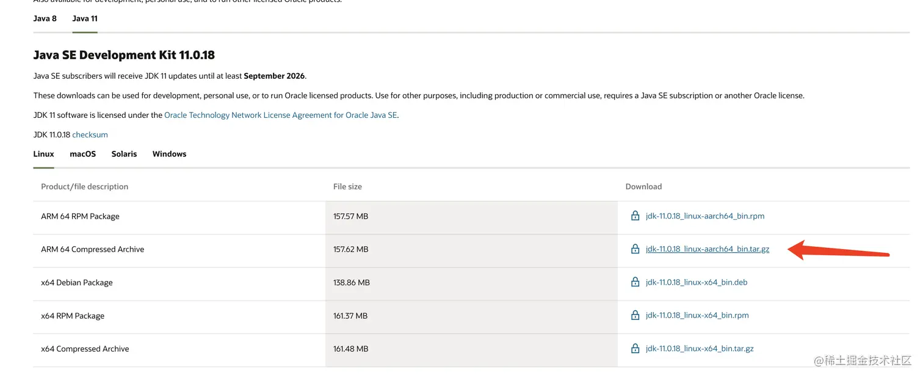
Task: Open the JDK 11.0.18 checksum link
Action: [x=90, y=134]
